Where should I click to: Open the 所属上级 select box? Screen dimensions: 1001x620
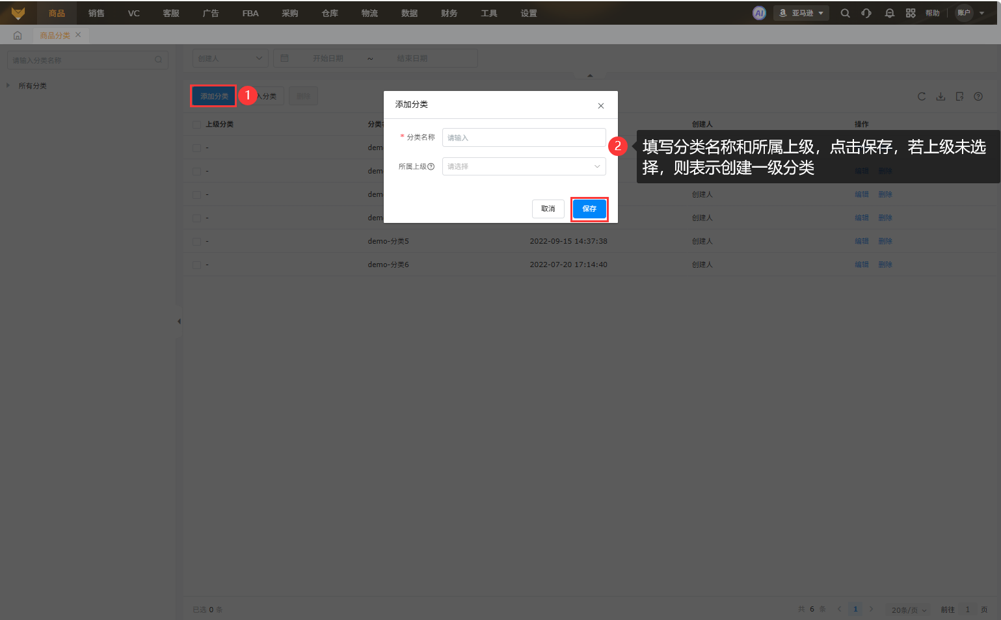[524, 166]
